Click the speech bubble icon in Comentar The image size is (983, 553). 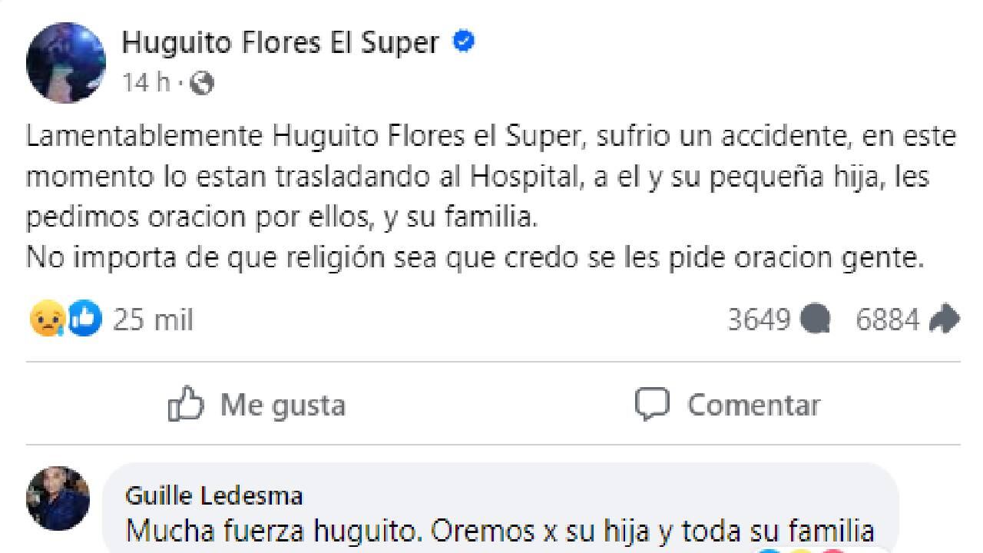pyautogui.click(x=652, y=402)
